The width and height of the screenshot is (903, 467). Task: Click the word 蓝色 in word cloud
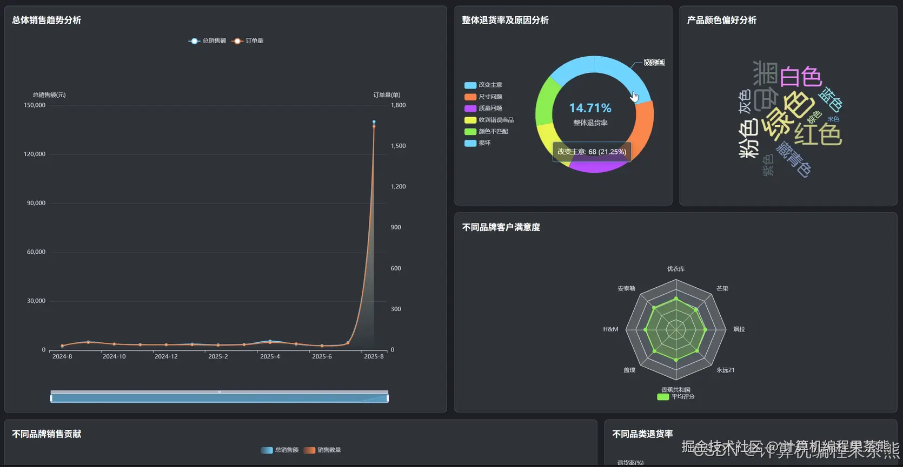point(831,99)
